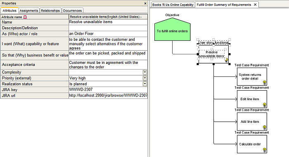The width and height of the screenshot is (289, 157).
Task: Click the So that business benefit value
Action: pos(108,55)
